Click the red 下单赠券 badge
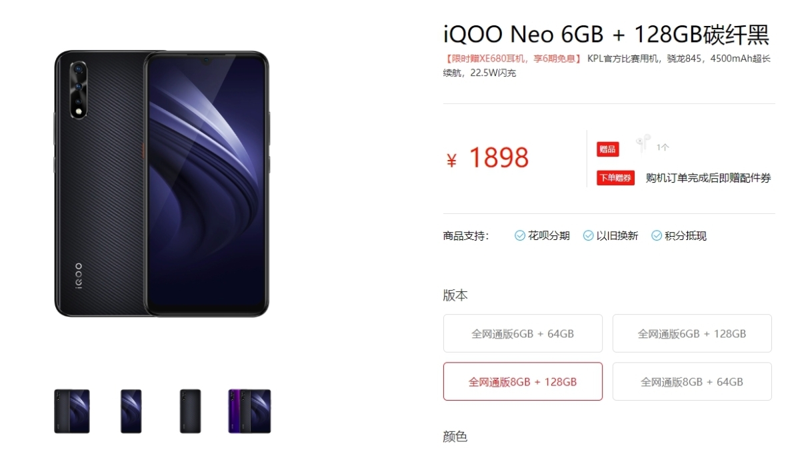 tap(615, 178)
